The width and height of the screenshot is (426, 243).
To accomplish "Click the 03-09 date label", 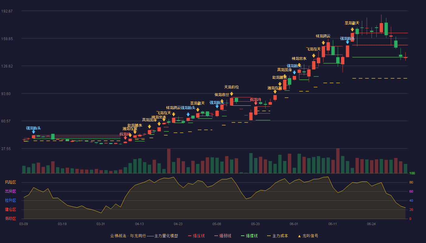I will [x=24, y=224].
